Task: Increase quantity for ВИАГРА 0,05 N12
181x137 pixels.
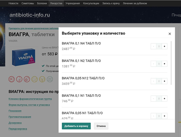Action: pos(164,81)
